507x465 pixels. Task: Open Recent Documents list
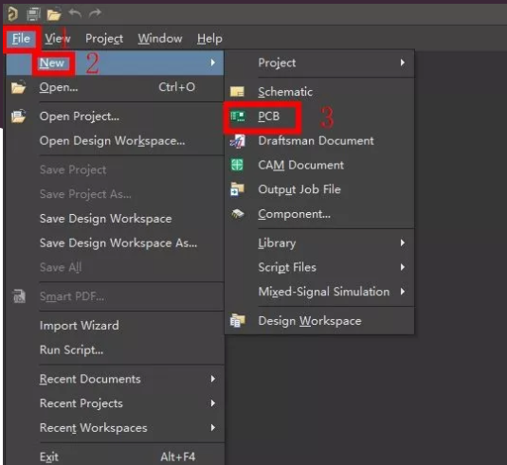pyautogui.click(x=115, y=379)
